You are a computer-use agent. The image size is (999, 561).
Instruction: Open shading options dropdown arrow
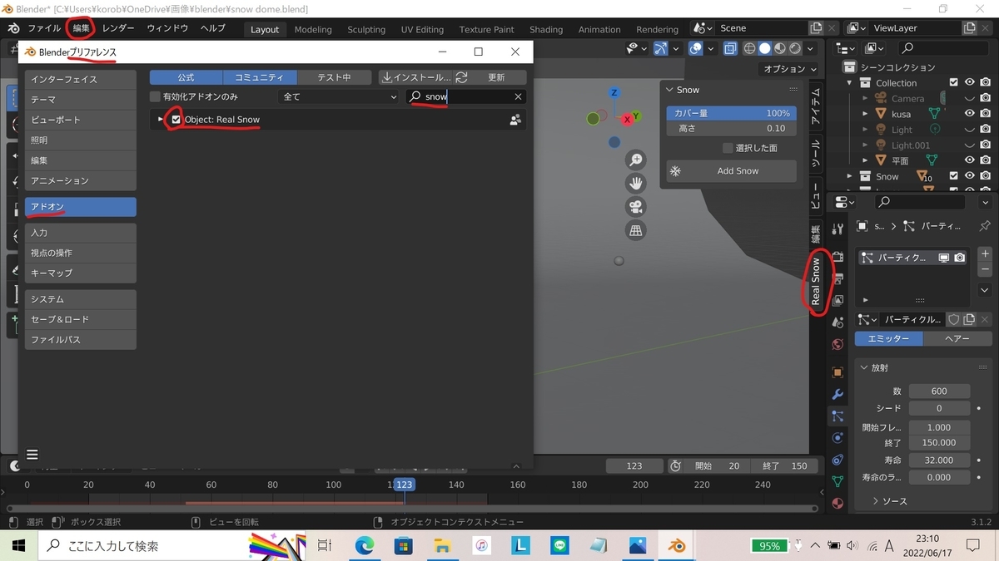coord(812,49)
